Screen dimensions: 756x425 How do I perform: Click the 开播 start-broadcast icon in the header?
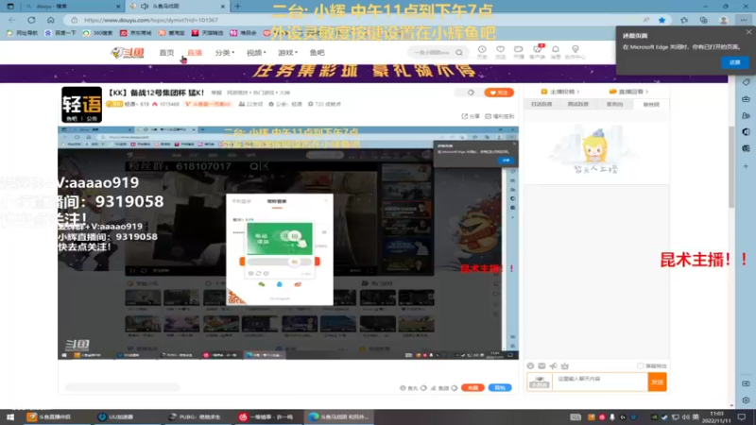click(518, 52)
